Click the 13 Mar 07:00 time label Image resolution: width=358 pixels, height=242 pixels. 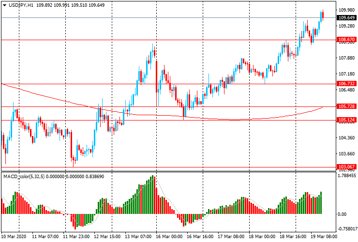pos(138,236)
